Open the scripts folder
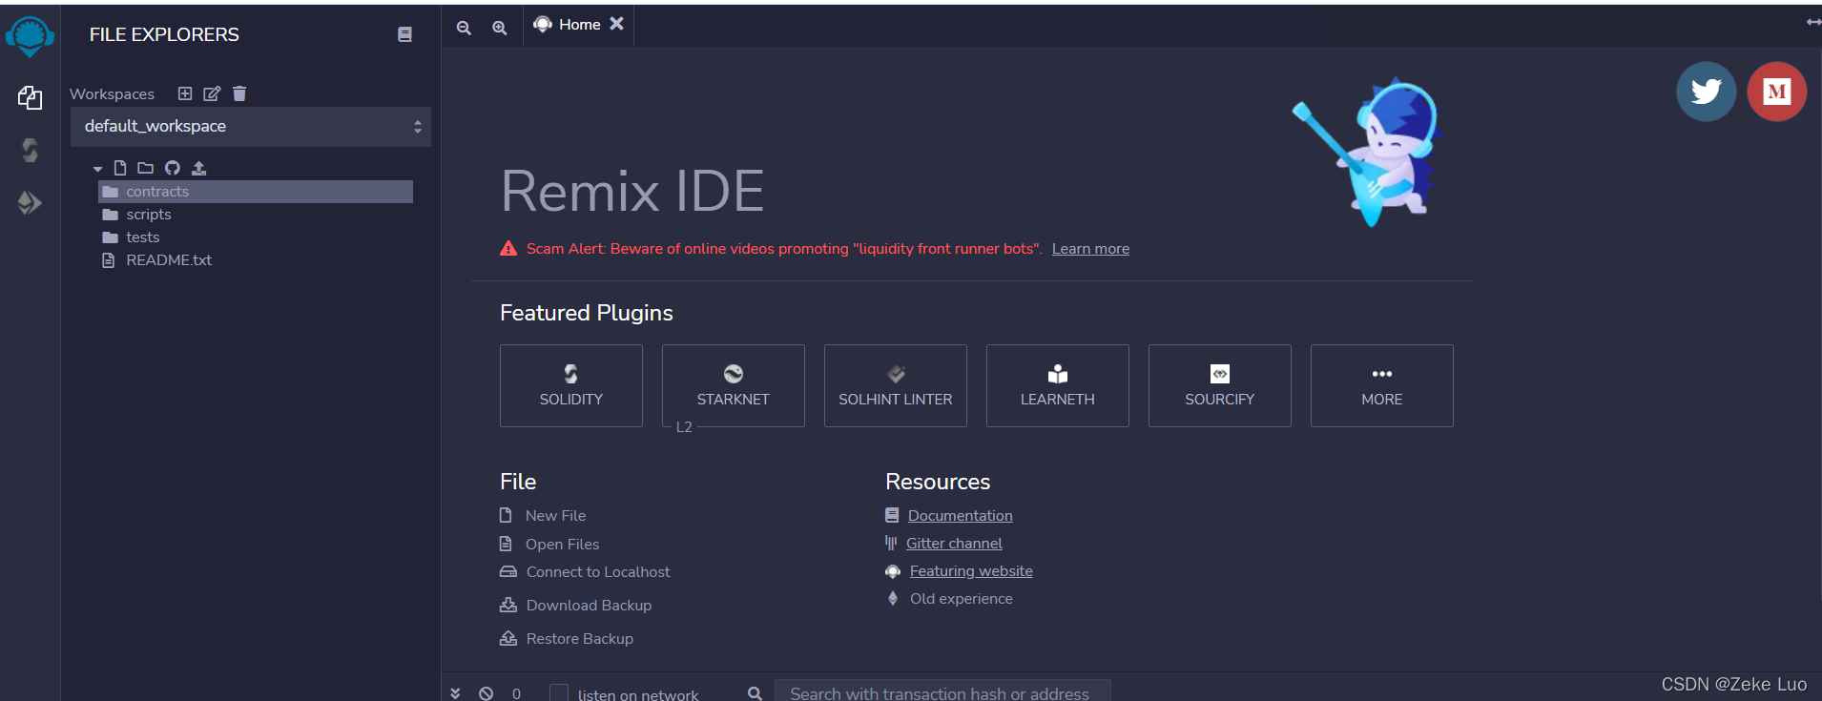Viewport: 1822px width, 701px height. tap(148, 215)
